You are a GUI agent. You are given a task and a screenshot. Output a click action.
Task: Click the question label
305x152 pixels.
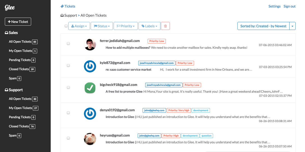click(x=206, y=136)
